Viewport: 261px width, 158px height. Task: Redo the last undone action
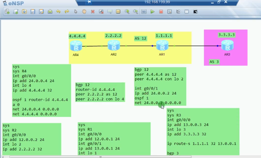coord(67,11)
